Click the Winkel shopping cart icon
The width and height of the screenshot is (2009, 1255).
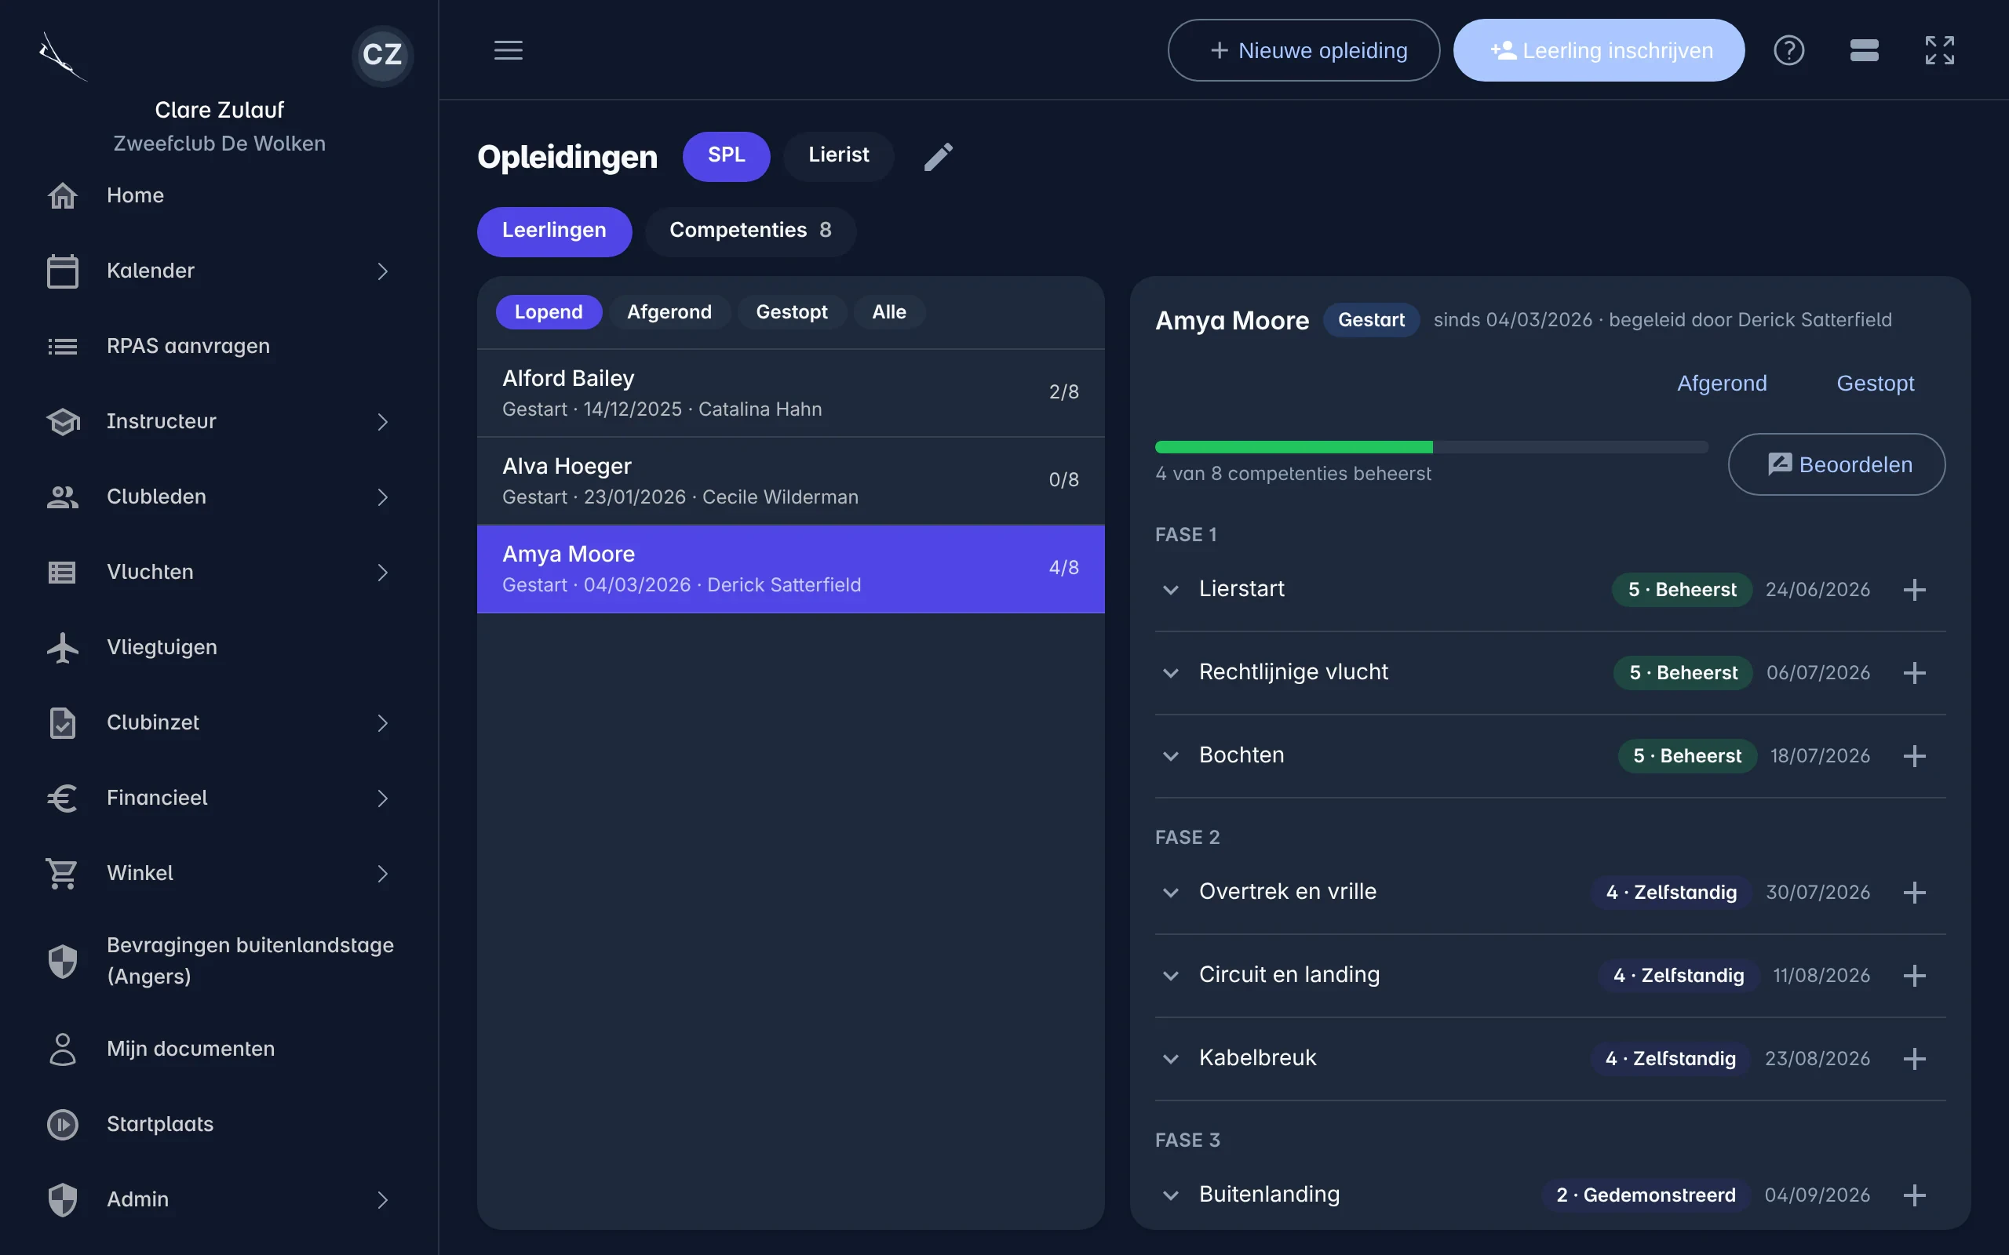pyautogui.click(x=63, y=873)
